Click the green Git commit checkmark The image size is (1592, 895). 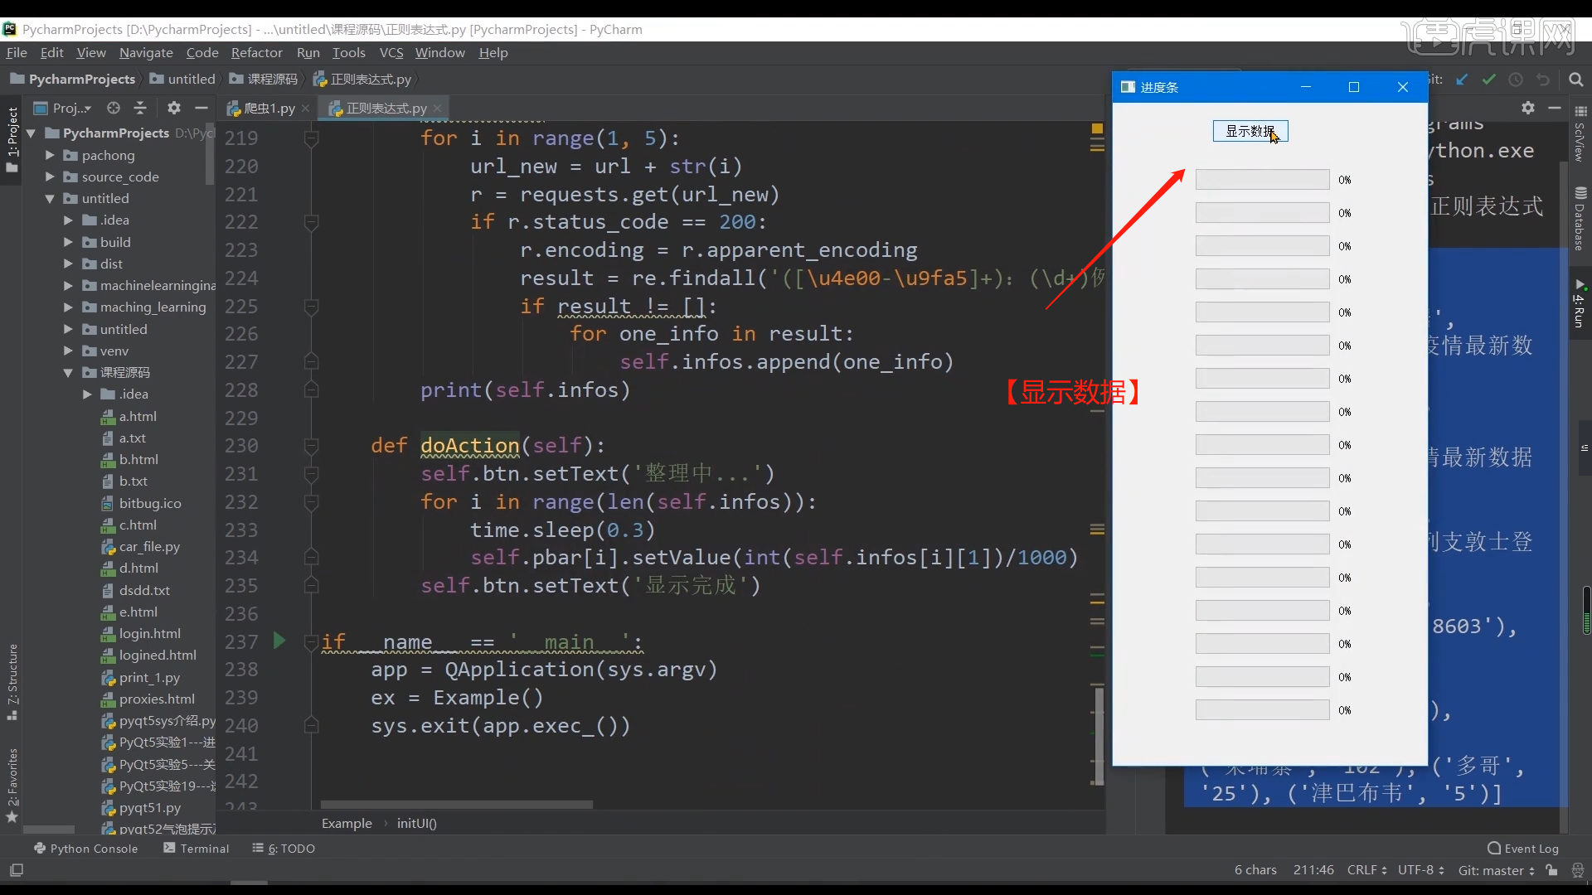tap(1489, 80)
